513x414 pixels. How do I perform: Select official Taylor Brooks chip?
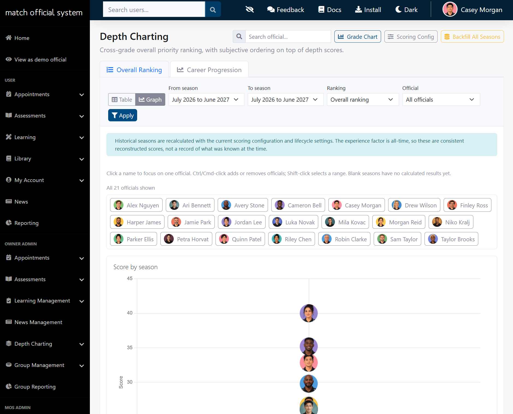coord(451,239)
